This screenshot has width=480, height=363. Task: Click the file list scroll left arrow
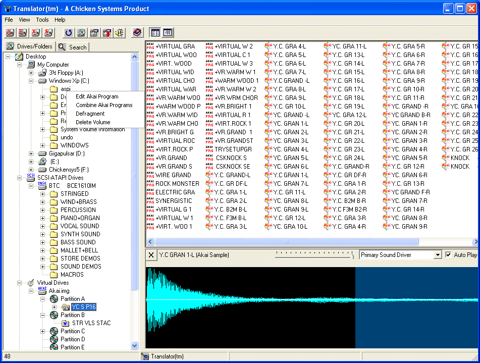click(150, 242)
